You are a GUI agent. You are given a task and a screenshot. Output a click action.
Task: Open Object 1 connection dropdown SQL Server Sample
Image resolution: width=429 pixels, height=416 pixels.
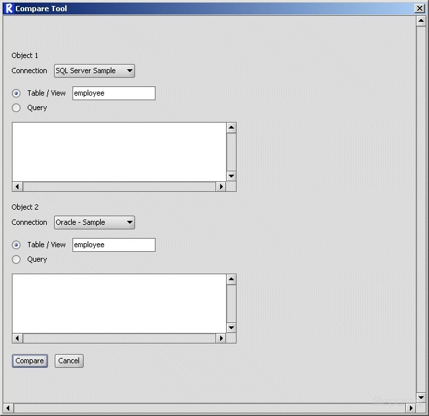coord(94,71)
